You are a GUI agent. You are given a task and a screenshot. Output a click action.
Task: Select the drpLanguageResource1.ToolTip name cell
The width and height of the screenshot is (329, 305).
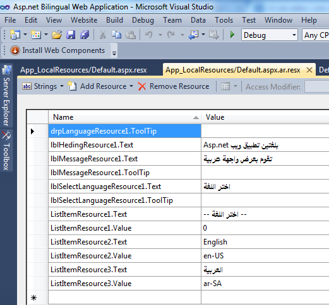tap(124, 131)
